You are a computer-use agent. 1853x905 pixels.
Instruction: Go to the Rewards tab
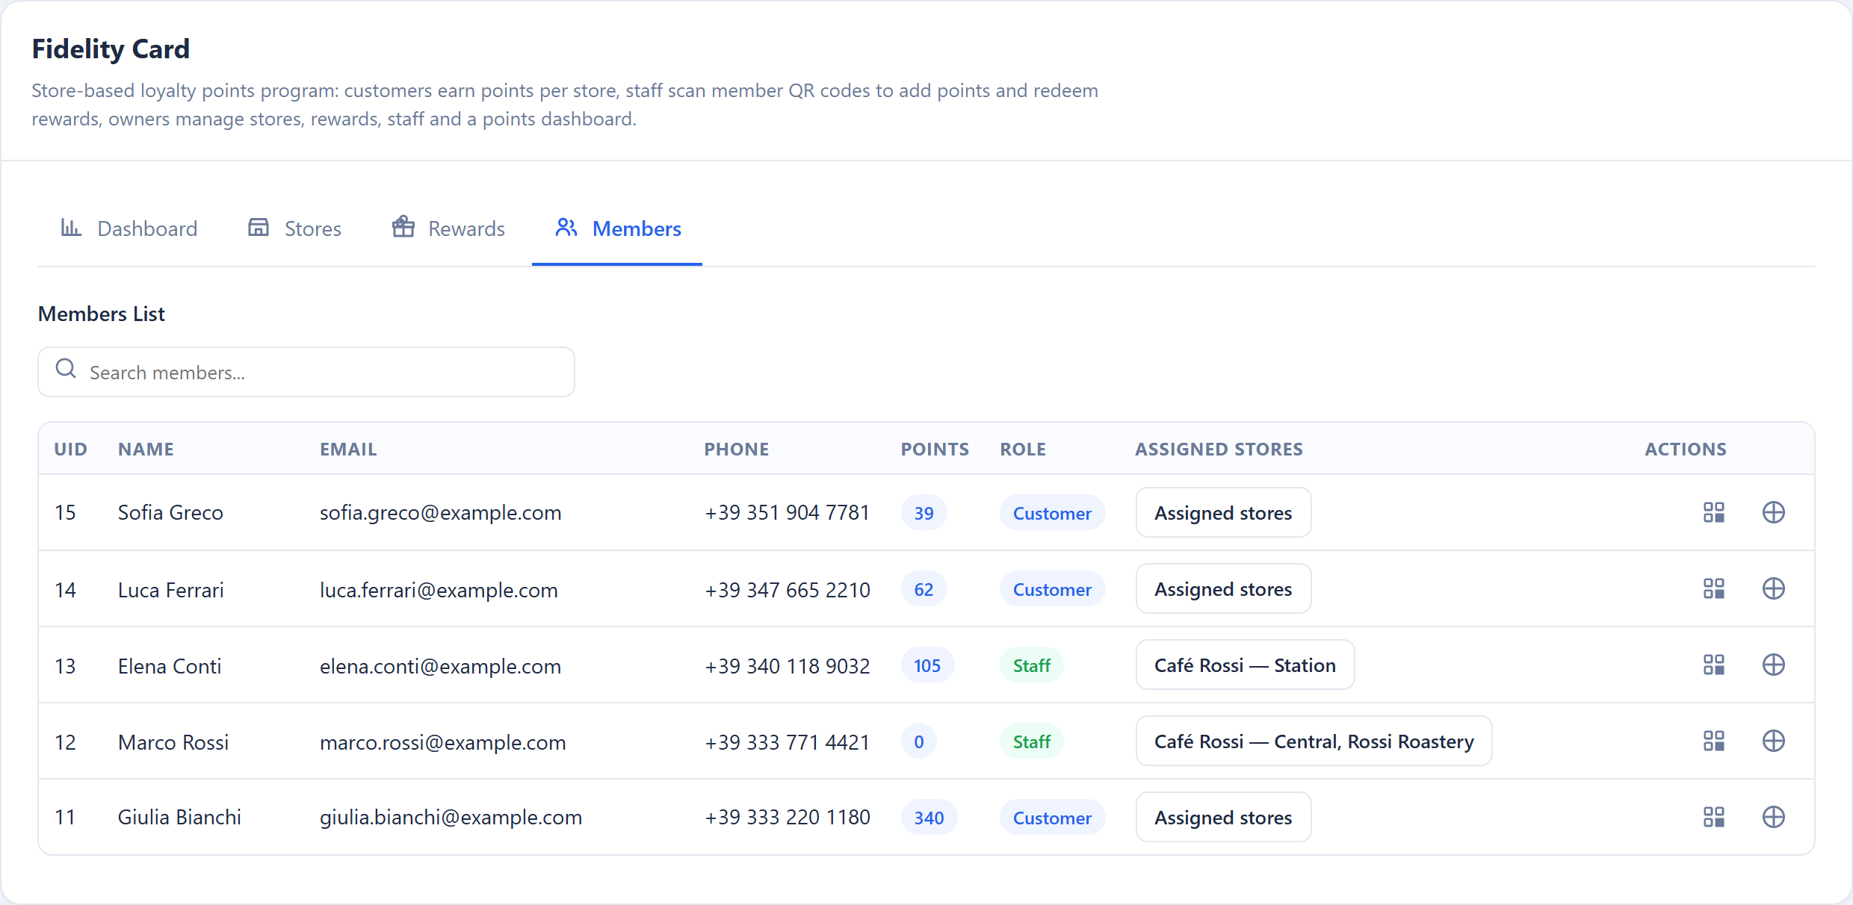coord(448,228)
